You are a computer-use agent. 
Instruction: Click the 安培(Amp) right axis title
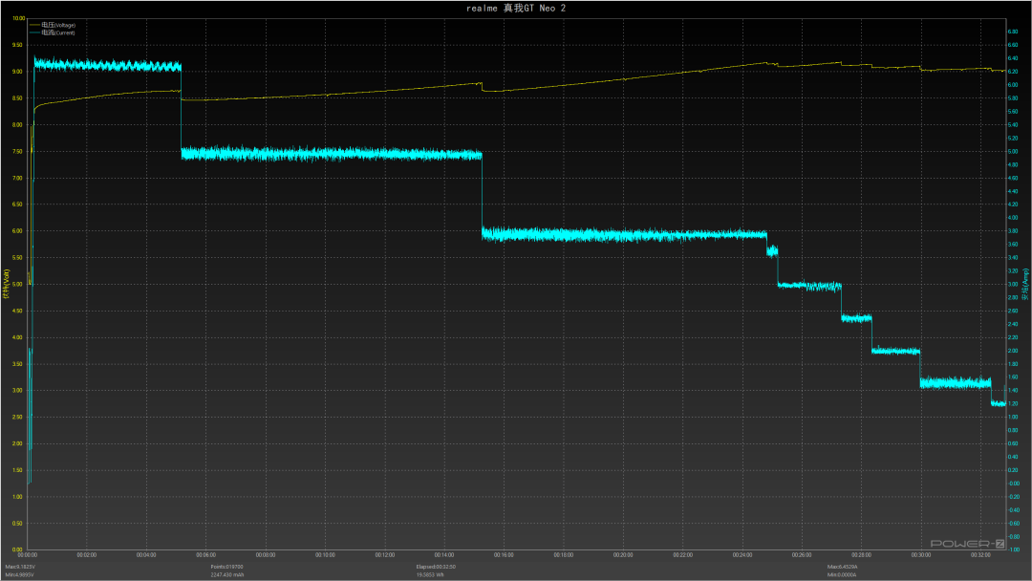(1024, 284)
